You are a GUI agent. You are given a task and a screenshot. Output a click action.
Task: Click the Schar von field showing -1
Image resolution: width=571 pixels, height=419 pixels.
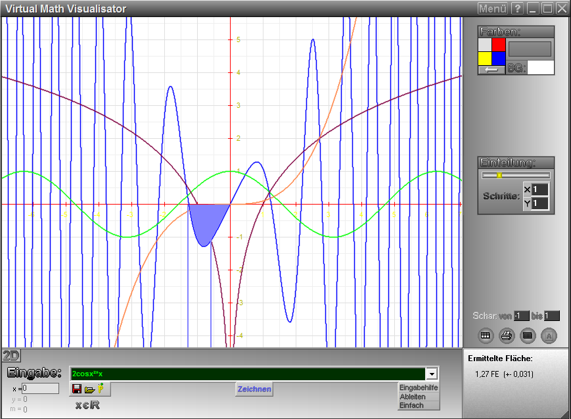[522, 316]
